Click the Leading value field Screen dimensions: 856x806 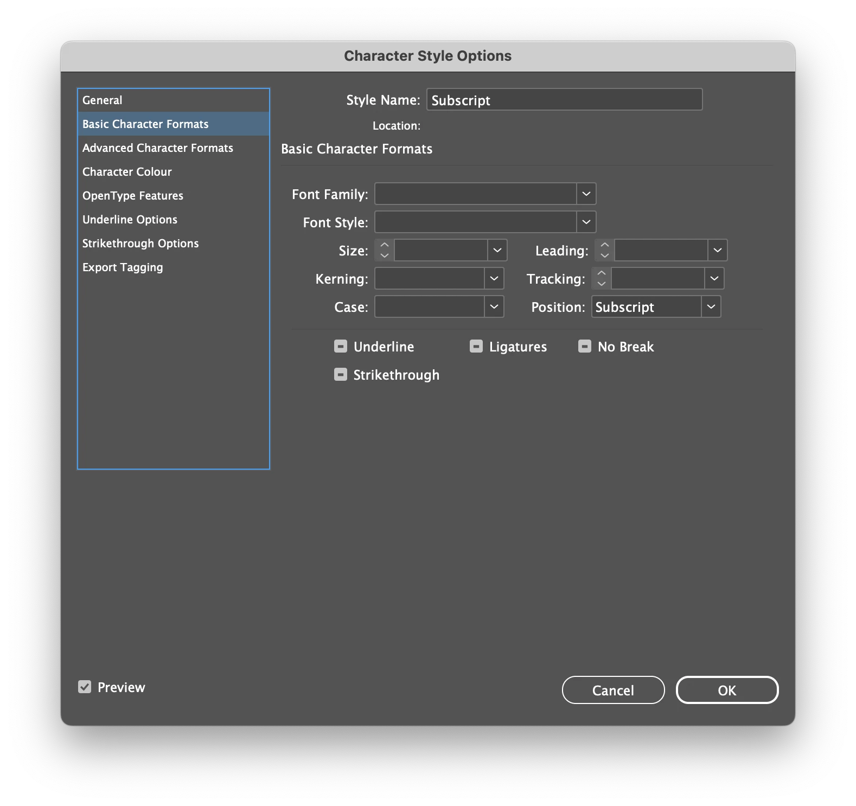[x=661, y=250]
